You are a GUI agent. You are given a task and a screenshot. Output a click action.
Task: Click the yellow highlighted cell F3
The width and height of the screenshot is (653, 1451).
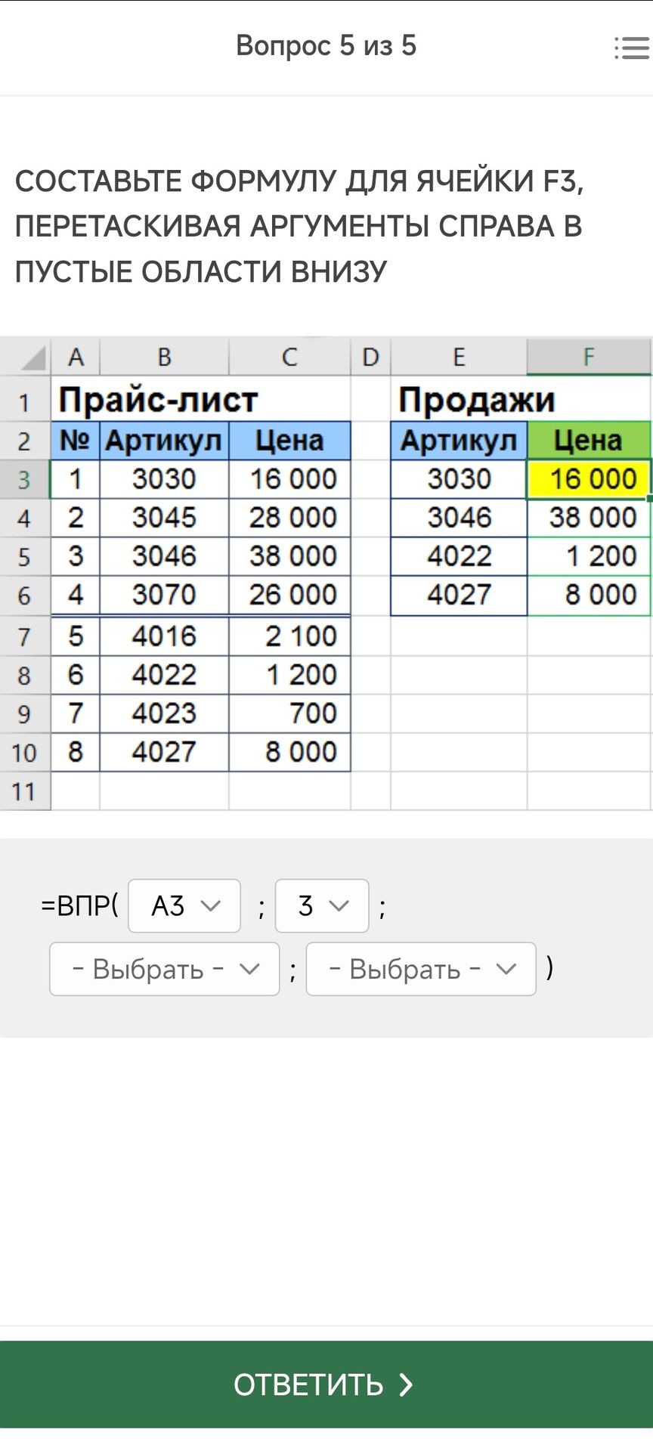coord(589,479)
